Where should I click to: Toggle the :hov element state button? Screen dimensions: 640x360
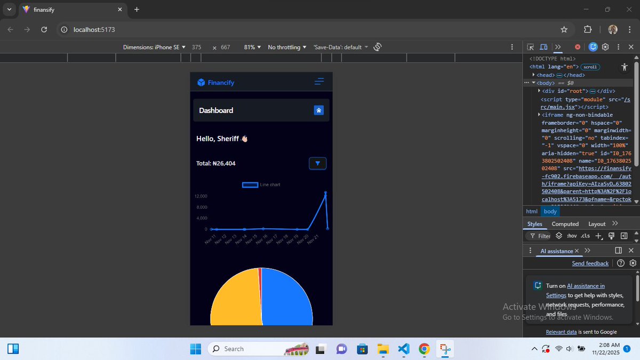[572, 236]
